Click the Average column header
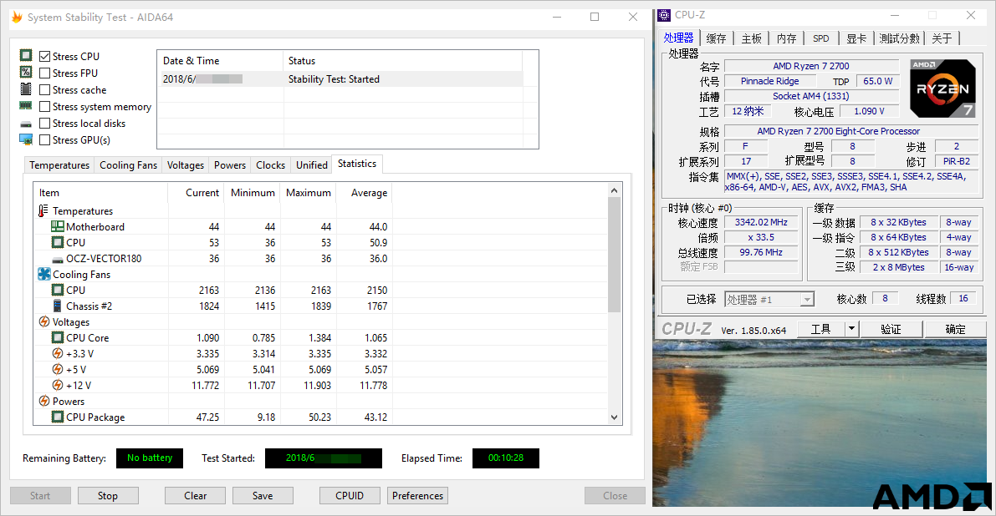This screenshot has height=516, width=996. [x=365, y=193]
